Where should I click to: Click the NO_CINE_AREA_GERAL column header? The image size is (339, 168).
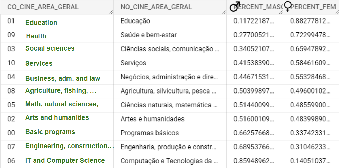pyautogui.click(x=156, y=7)
